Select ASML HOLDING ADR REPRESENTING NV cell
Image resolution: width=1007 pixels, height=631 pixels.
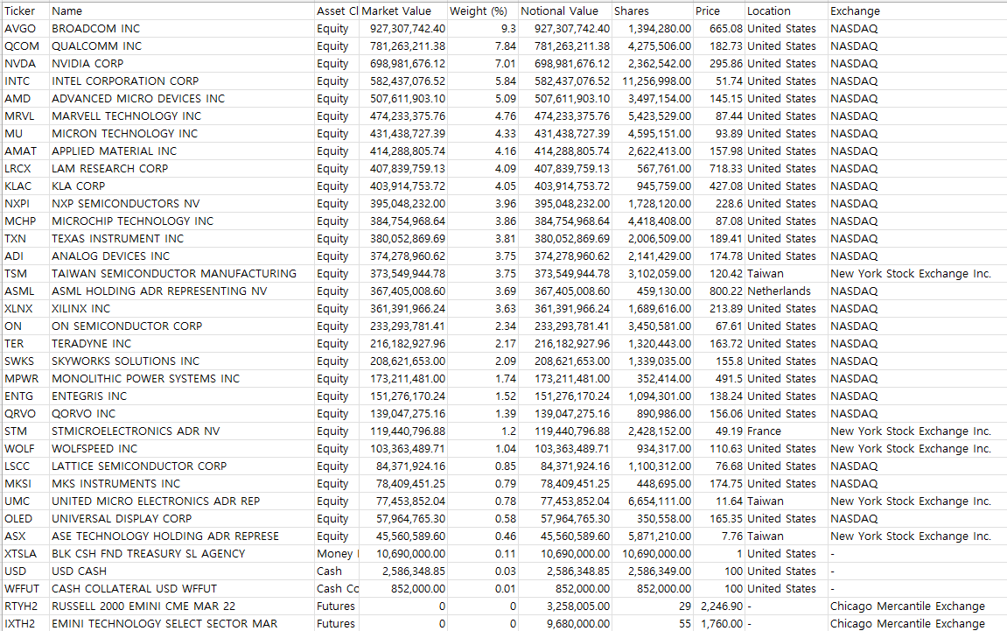coord(182,291)
